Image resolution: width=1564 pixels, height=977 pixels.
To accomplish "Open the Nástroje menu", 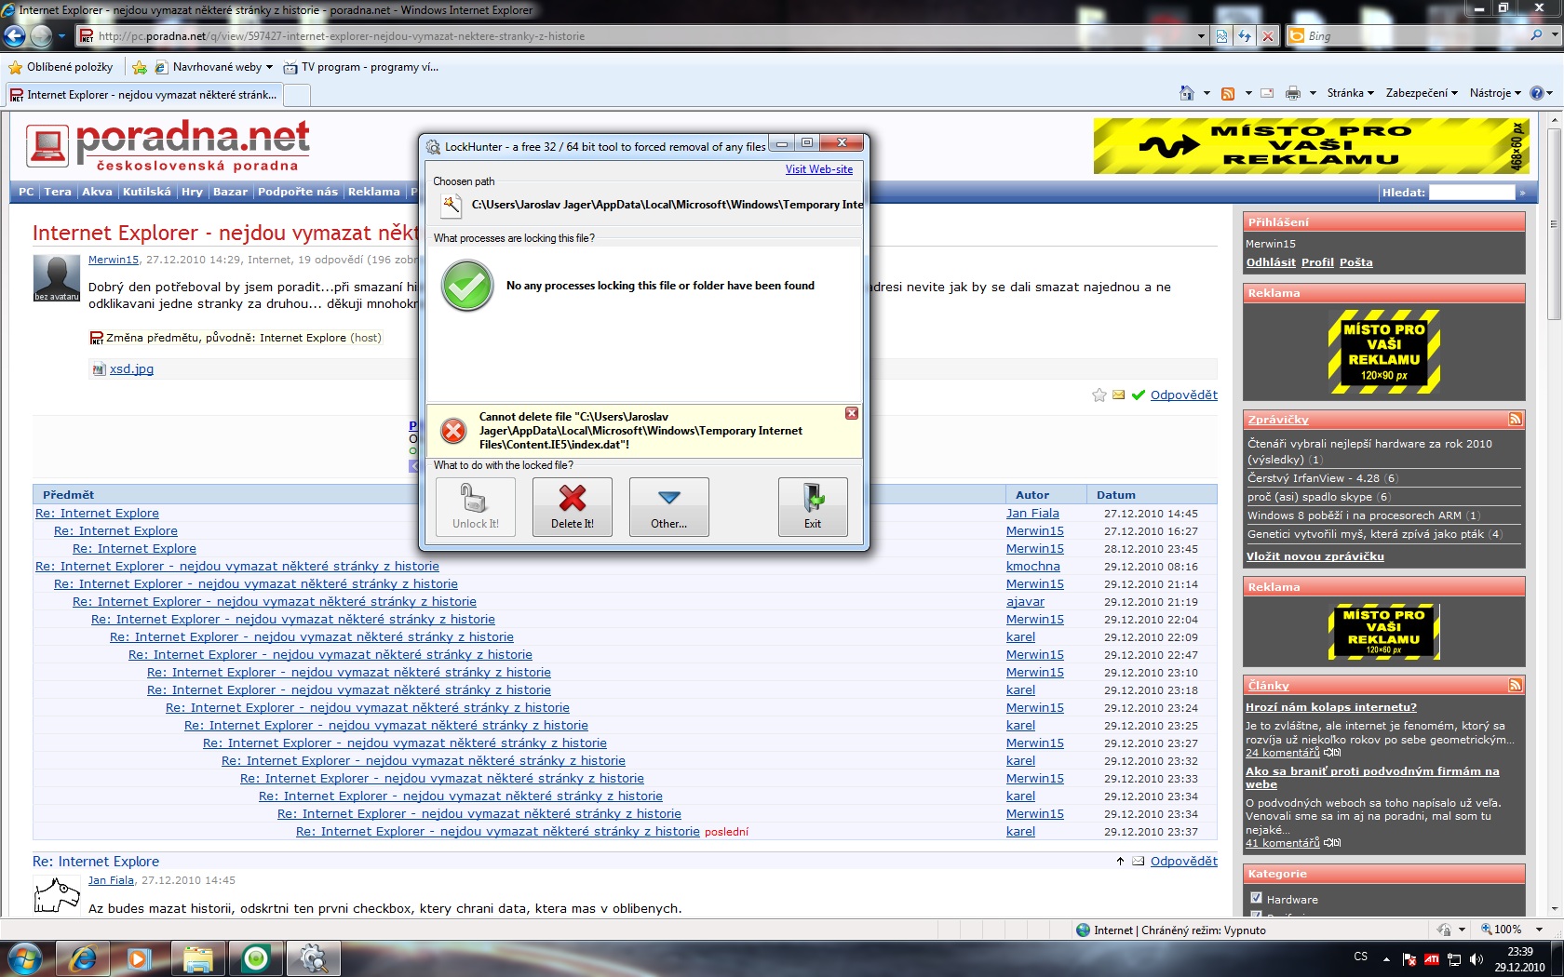I will pyautogui.click(x=1495, y=93).
